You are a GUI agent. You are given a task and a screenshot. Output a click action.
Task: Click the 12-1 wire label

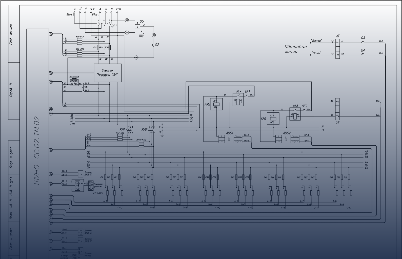[x=64, y=248]
